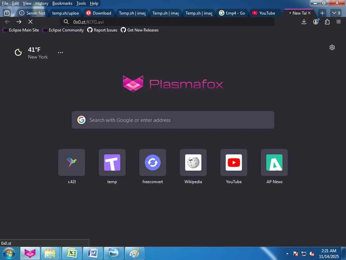Click the address bar showing 0x0.st/Ki7G.avi

[x=168, y=22]
